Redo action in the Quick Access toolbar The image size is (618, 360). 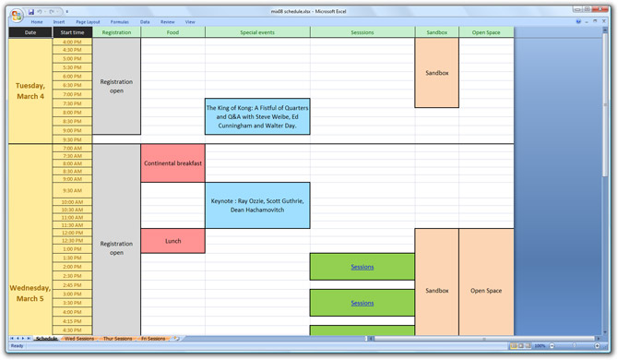tap(52, 12)
